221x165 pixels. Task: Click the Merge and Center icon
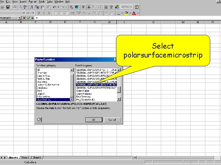72,13
